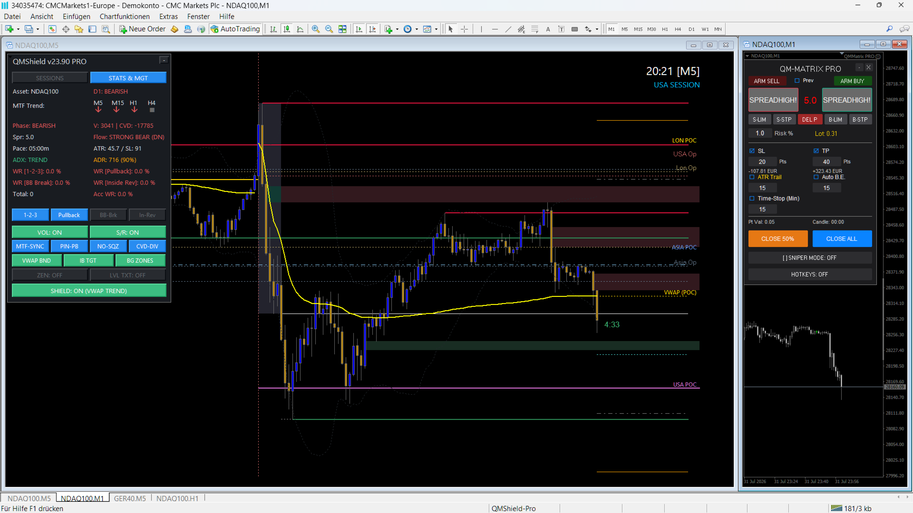Screen dimensions: 913x513
Task: Switch chart to candlesticks icon
Action: pos(287,29)
